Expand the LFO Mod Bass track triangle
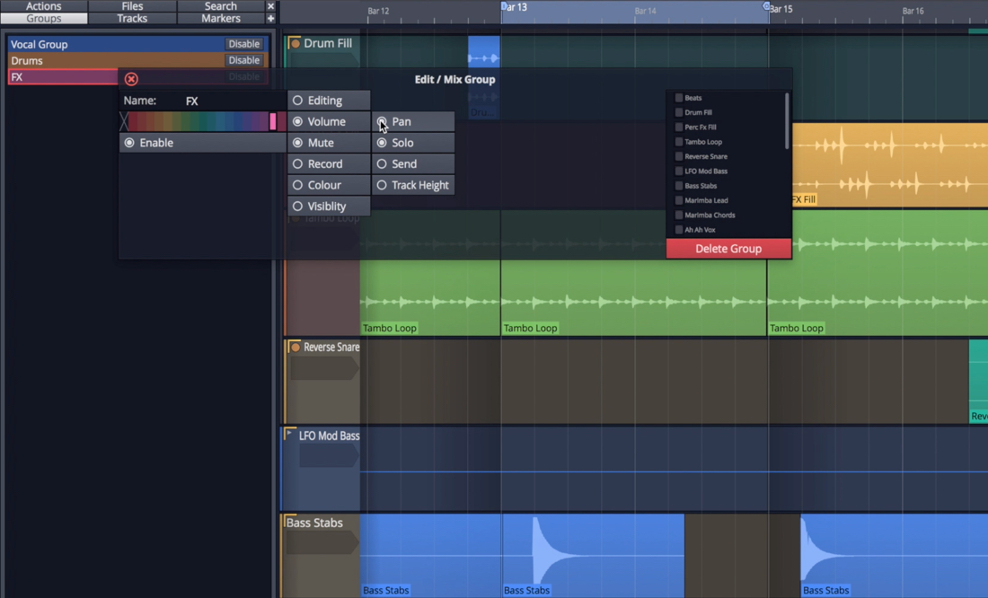The height and width of the screenshot is (598, 988). click(290, 435)
